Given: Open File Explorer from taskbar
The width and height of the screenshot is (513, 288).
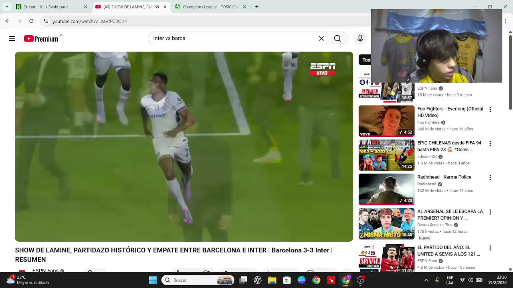Looking at the screenshot, I should tap(272, 280).
